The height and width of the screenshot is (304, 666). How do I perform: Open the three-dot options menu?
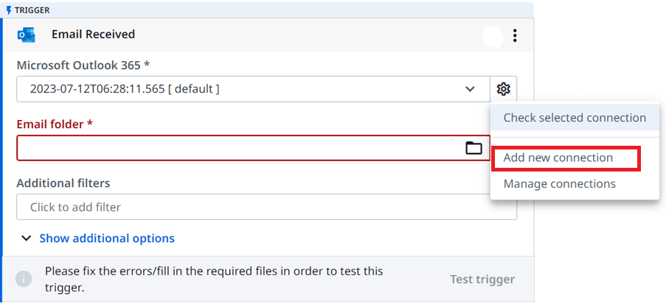[514, 35]
